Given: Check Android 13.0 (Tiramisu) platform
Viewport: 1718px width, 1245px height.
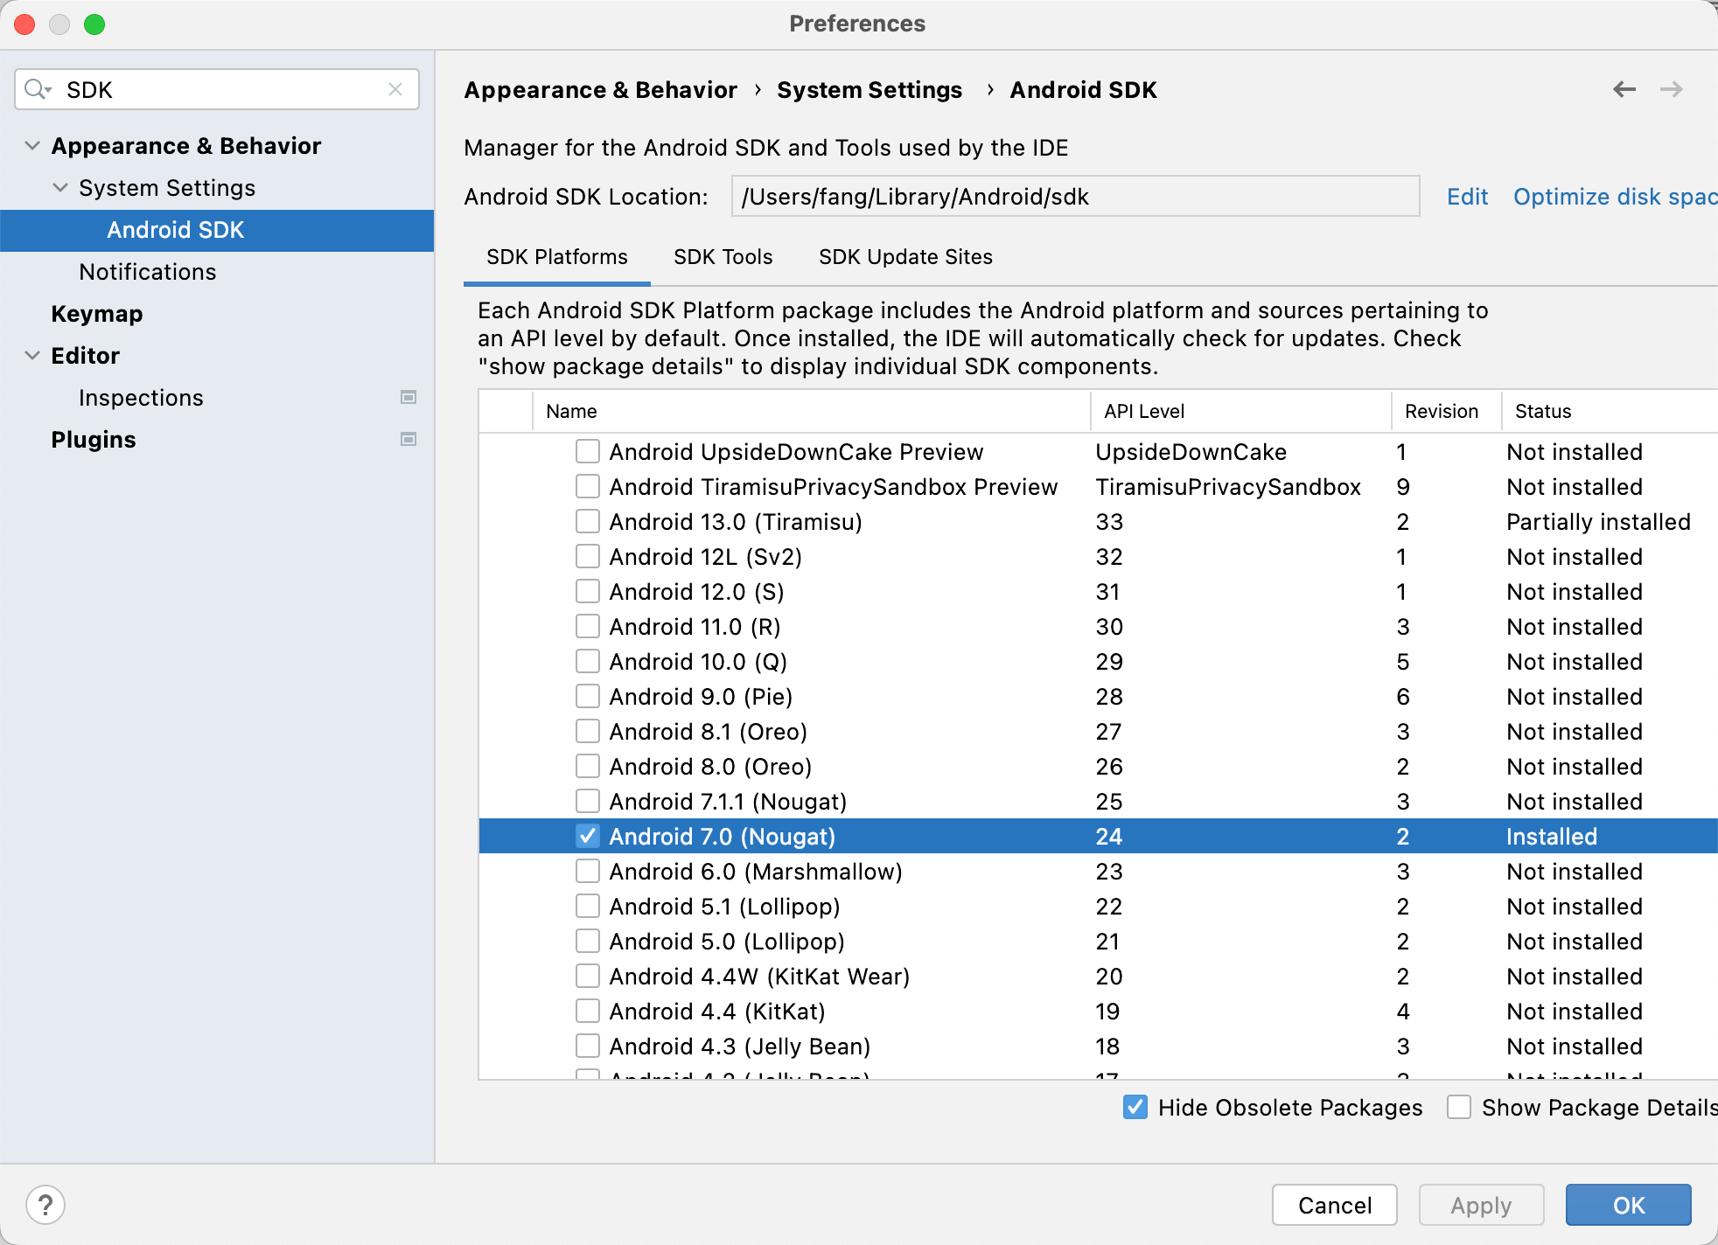Looking at the screenshot, I should (x=588, y=522).
